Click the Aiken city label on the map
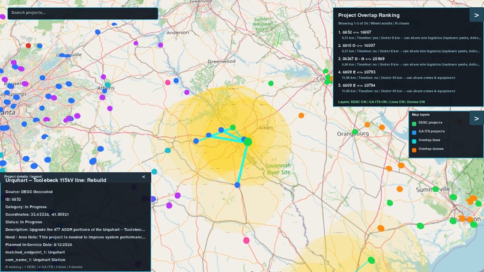This screenshot has width=484, height=272. coord(265,127)
